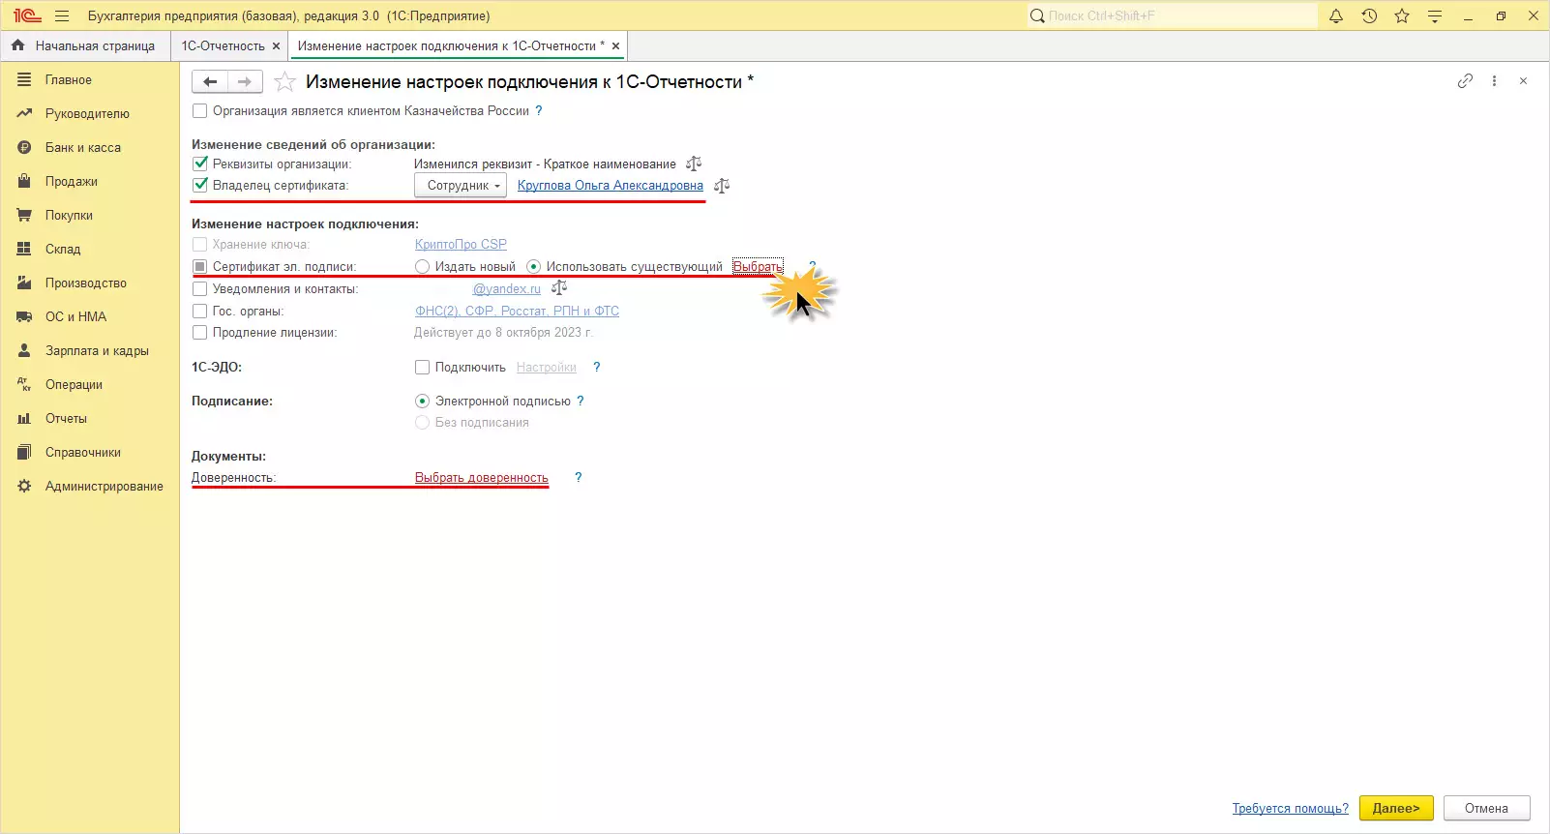The image size is (1550, 834).
Task: Open the ФНС(2), СФР, Росстат, РПН и ФТС link
Action: pos(517,311)
